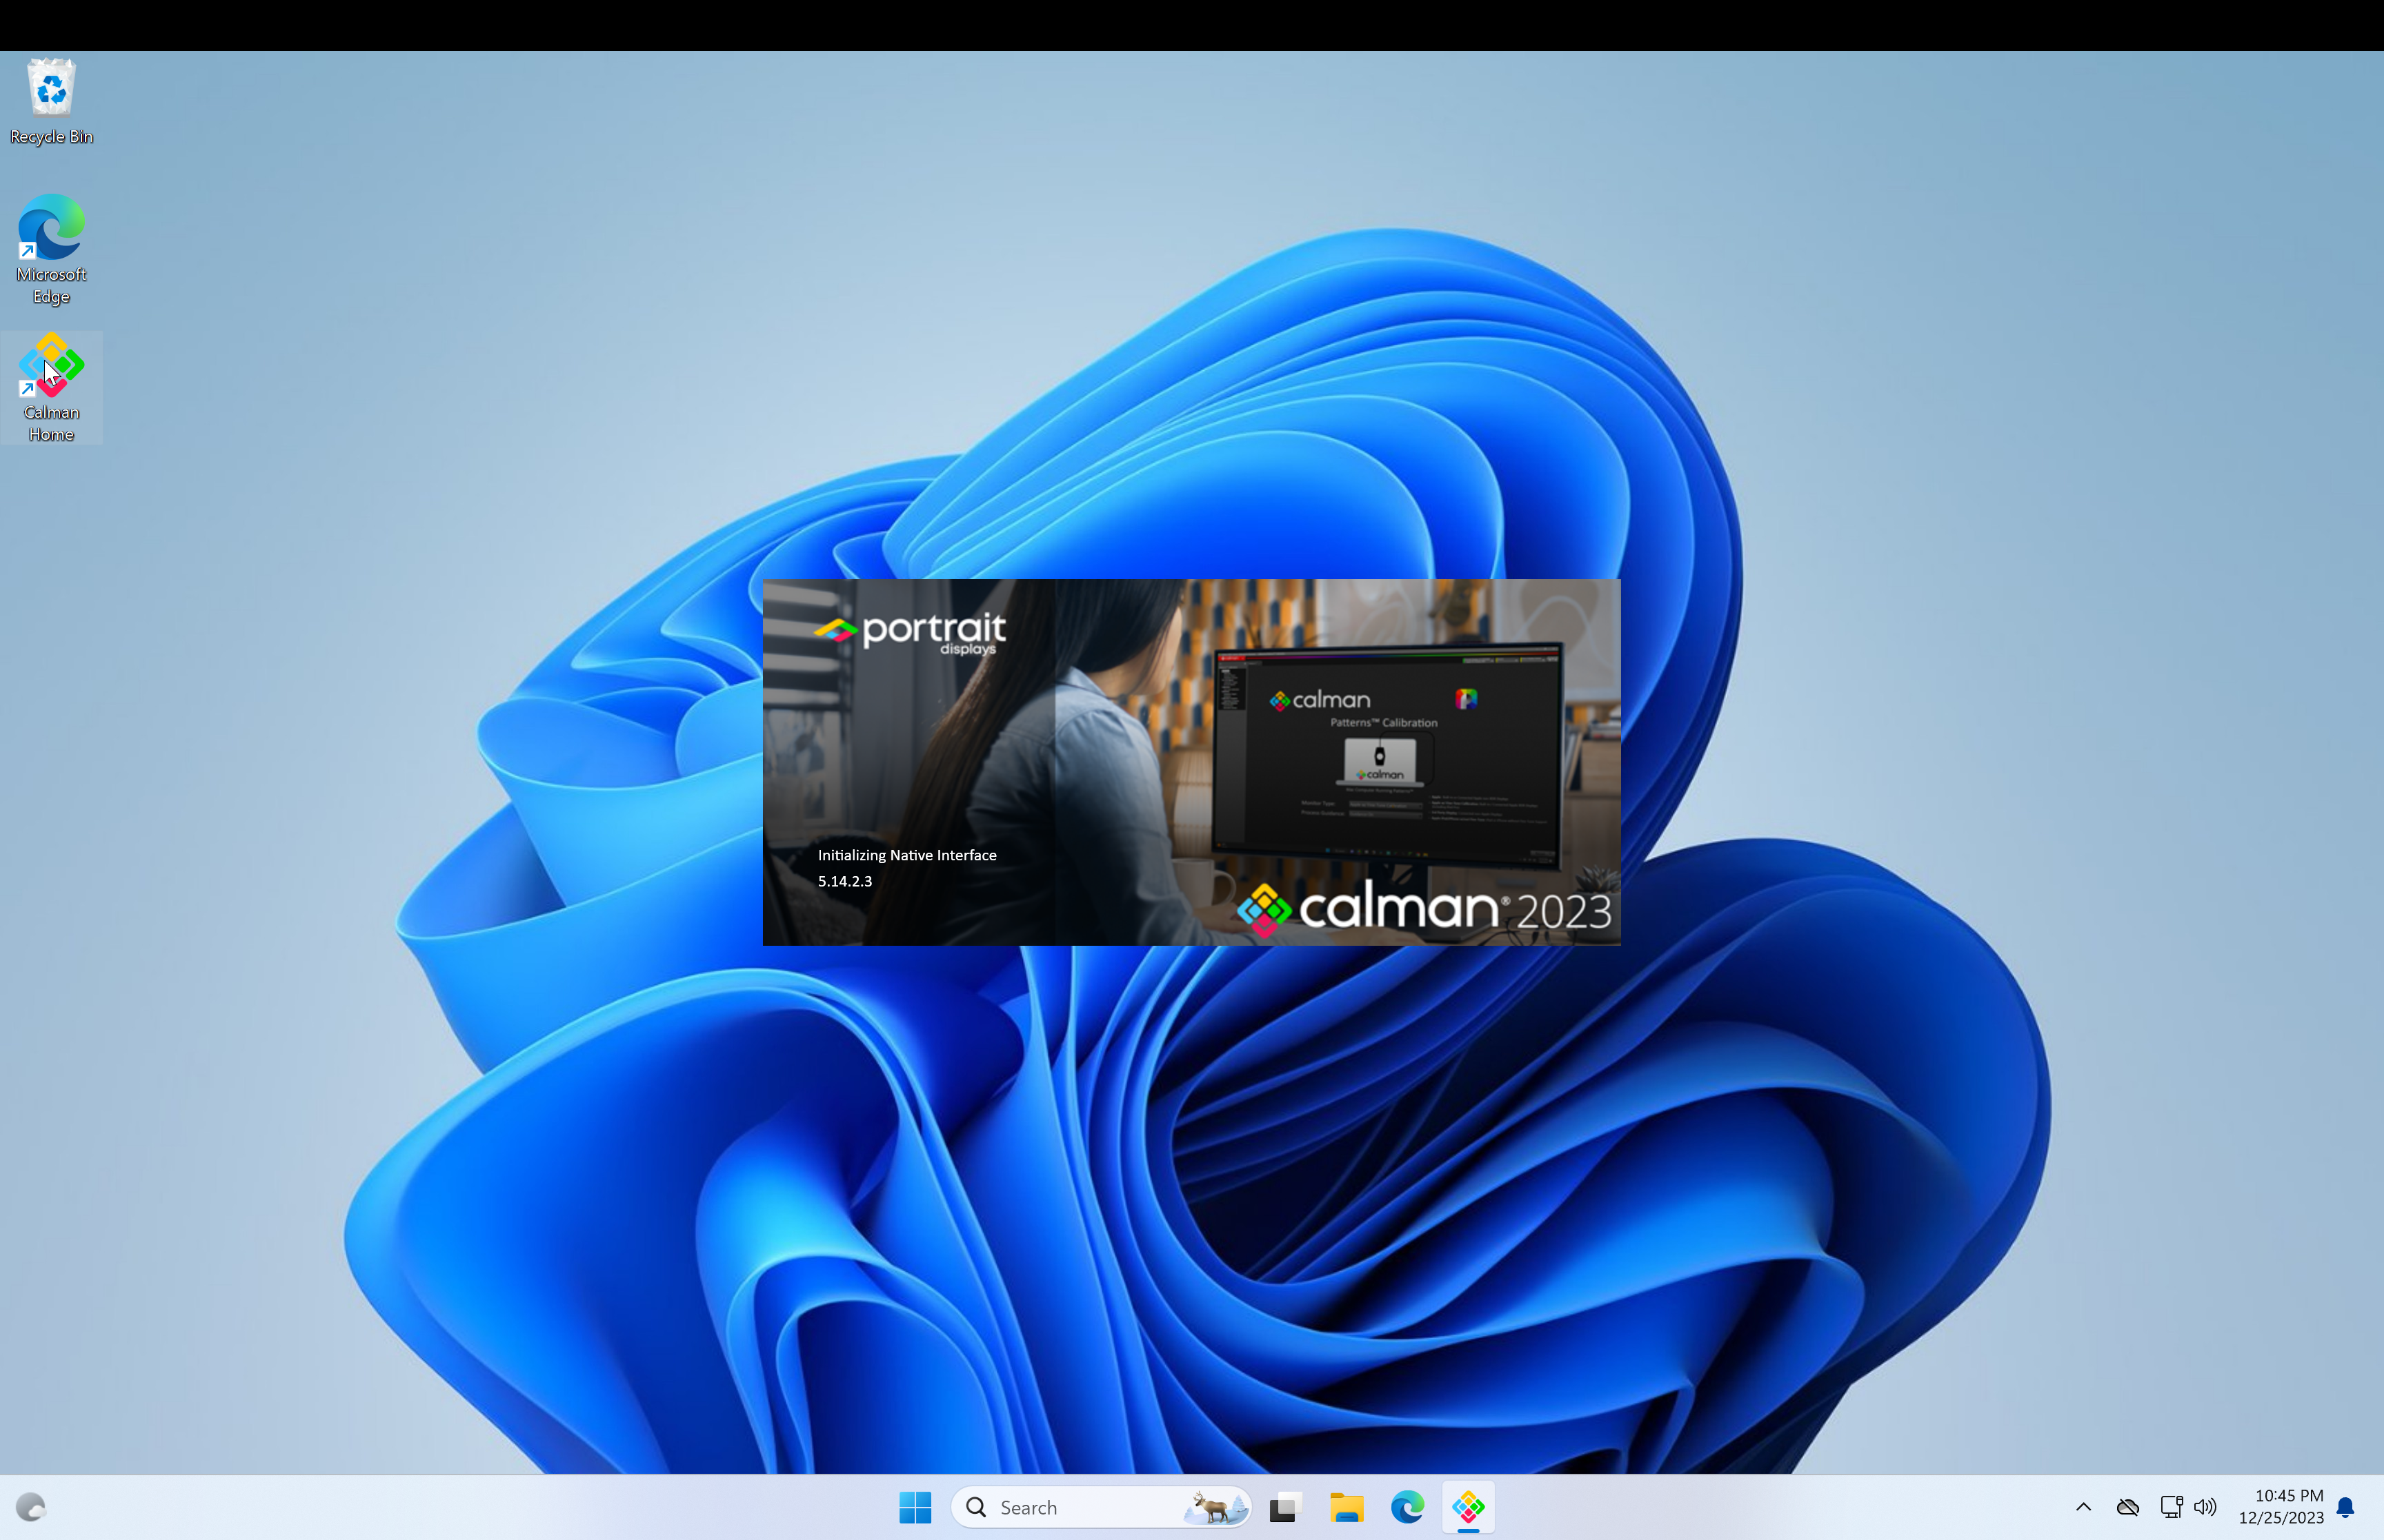Open the widgets button at taskbar left
The height and width of the screenshot is (1540, 2384).
(x=31, y=1506)
